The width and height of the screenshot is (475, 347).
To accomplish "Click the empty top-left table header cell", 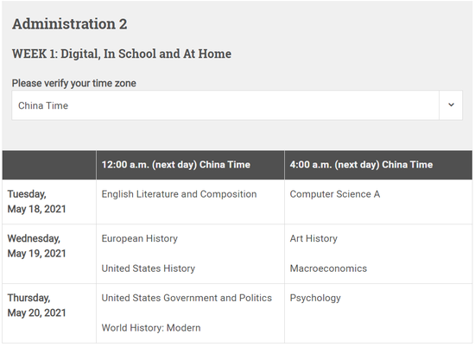I will (49, 165).
